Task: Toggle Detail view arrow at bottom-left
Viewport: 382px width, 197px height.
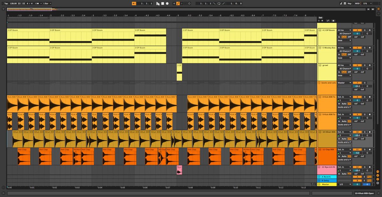Action: [4, 193]
